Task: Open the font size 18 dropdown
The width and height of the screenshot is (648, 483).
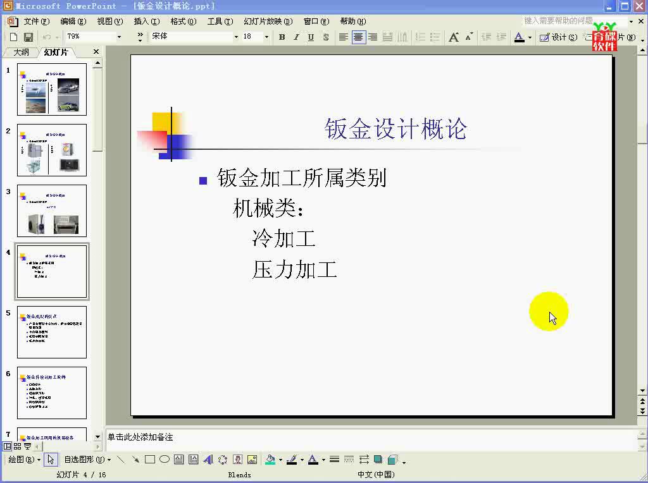Action: tap(266, 37)
